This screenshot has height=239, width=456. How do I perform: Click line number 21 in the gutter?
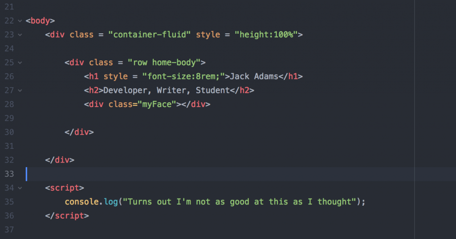pos(9,7)
